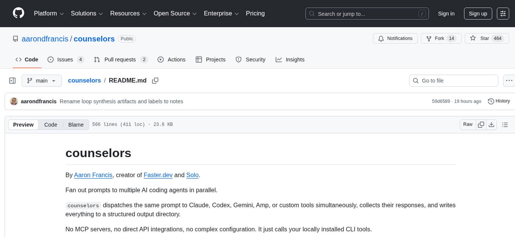Image resolution: width=515 pixels, height=237 pixels.
Task: Click the GitHub logo icon
Action: click(19, 13)
